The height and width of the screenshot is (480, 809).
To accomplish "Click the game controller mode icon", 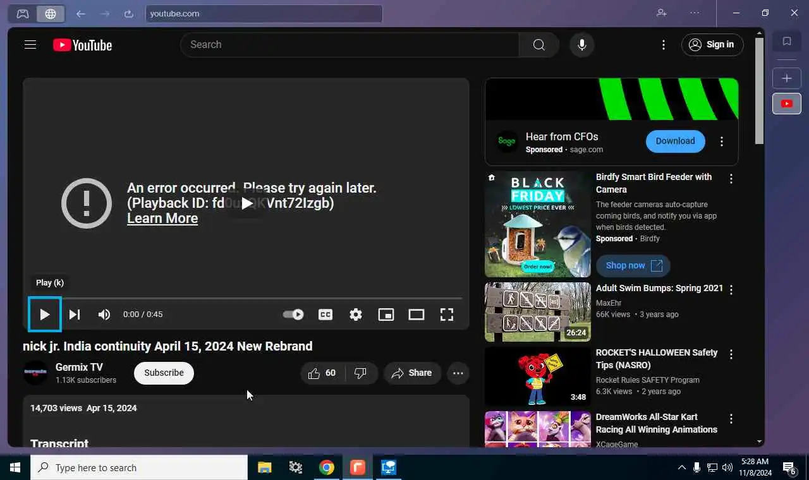I will pyautogui.click(x=23, y=13).
